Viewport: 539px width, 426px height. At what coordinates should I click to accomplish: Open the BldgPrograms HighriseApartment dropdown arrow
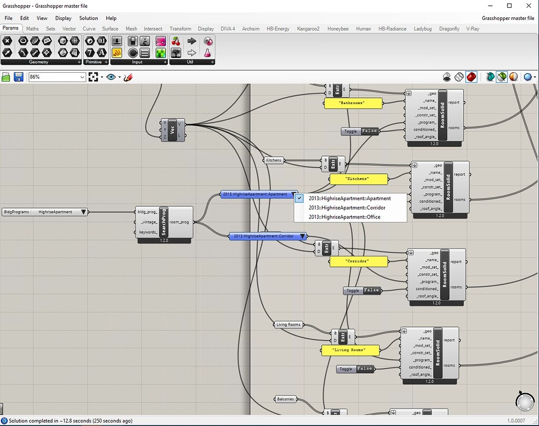click(83, 212)
